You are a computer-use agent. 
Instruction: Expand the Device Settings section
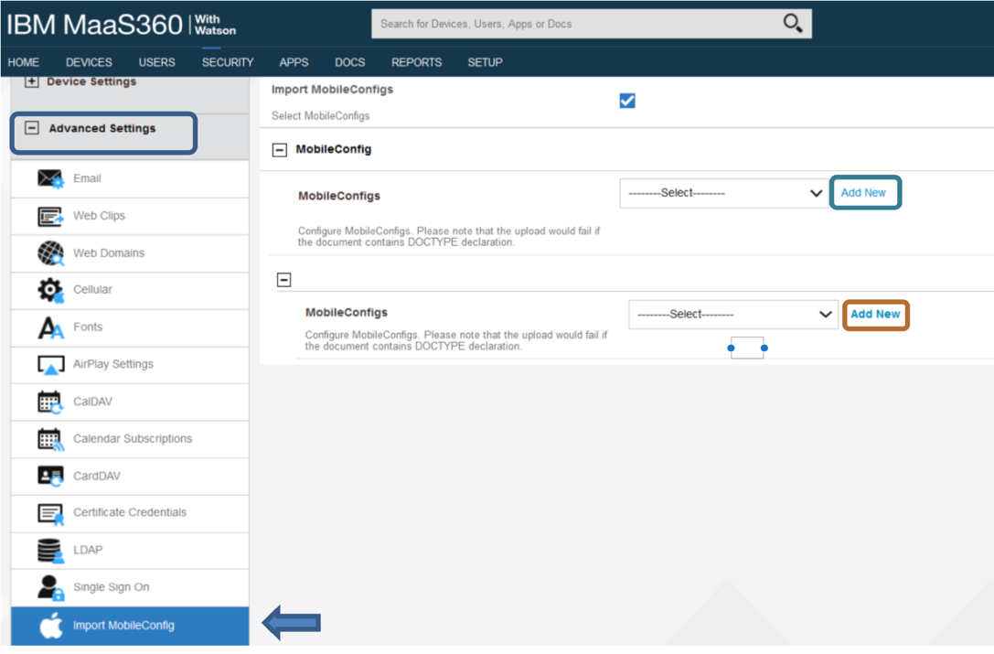click(x=32, y=81)
